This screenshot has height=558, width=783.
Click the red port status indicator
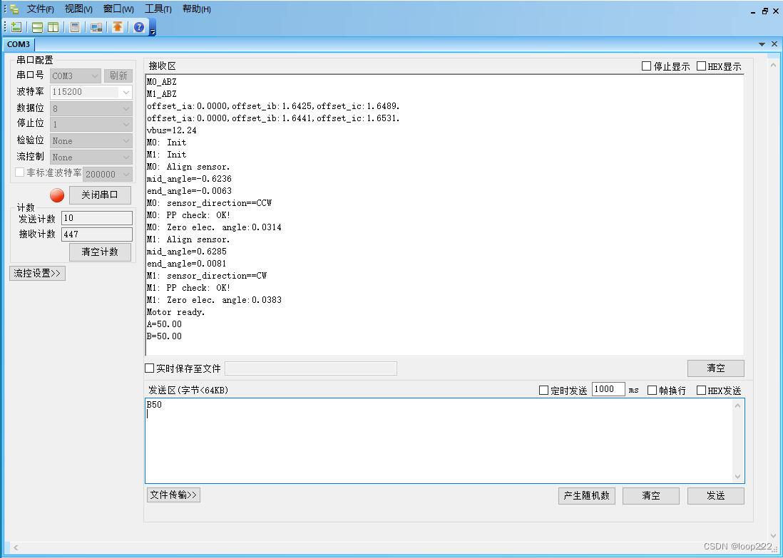[57, 195]
